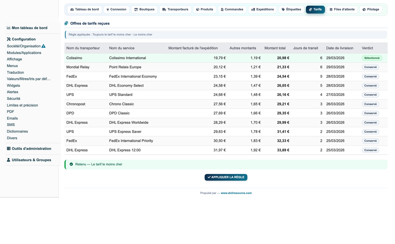
Task: Open the www.doliresource.com link
Action: click(x=236, y=193)
